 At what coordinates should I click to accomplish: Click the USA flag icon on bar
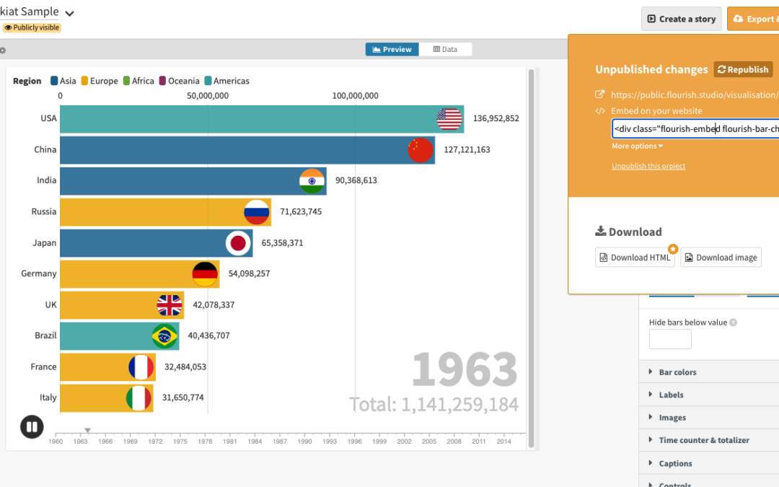(449, 119)
